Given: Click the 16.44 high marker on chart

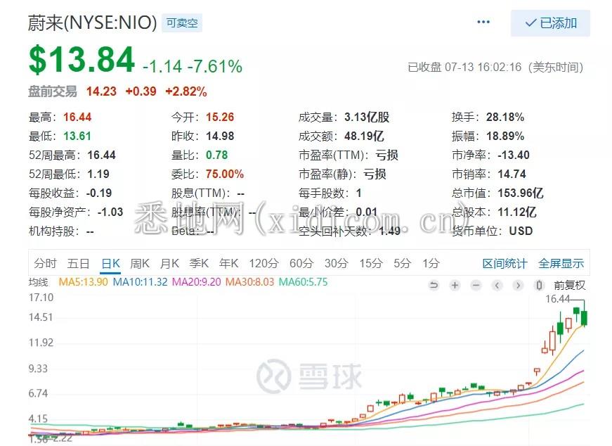Looking at the screenshot, I should [557, 299].
